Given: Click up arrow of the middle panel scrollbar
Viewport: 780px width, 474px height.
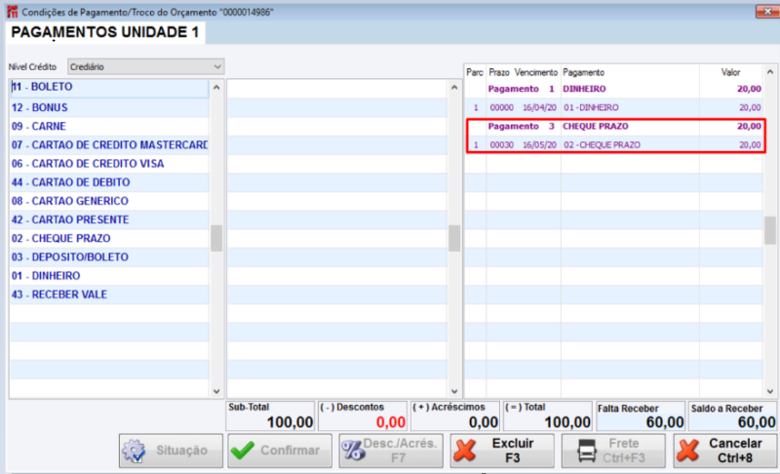Looking at the screenshot, I should click(x=454, y=88).
